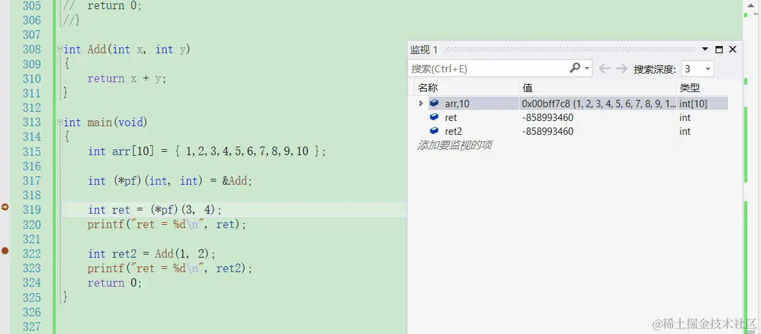Open the search depth dropdown

point(708,69)
